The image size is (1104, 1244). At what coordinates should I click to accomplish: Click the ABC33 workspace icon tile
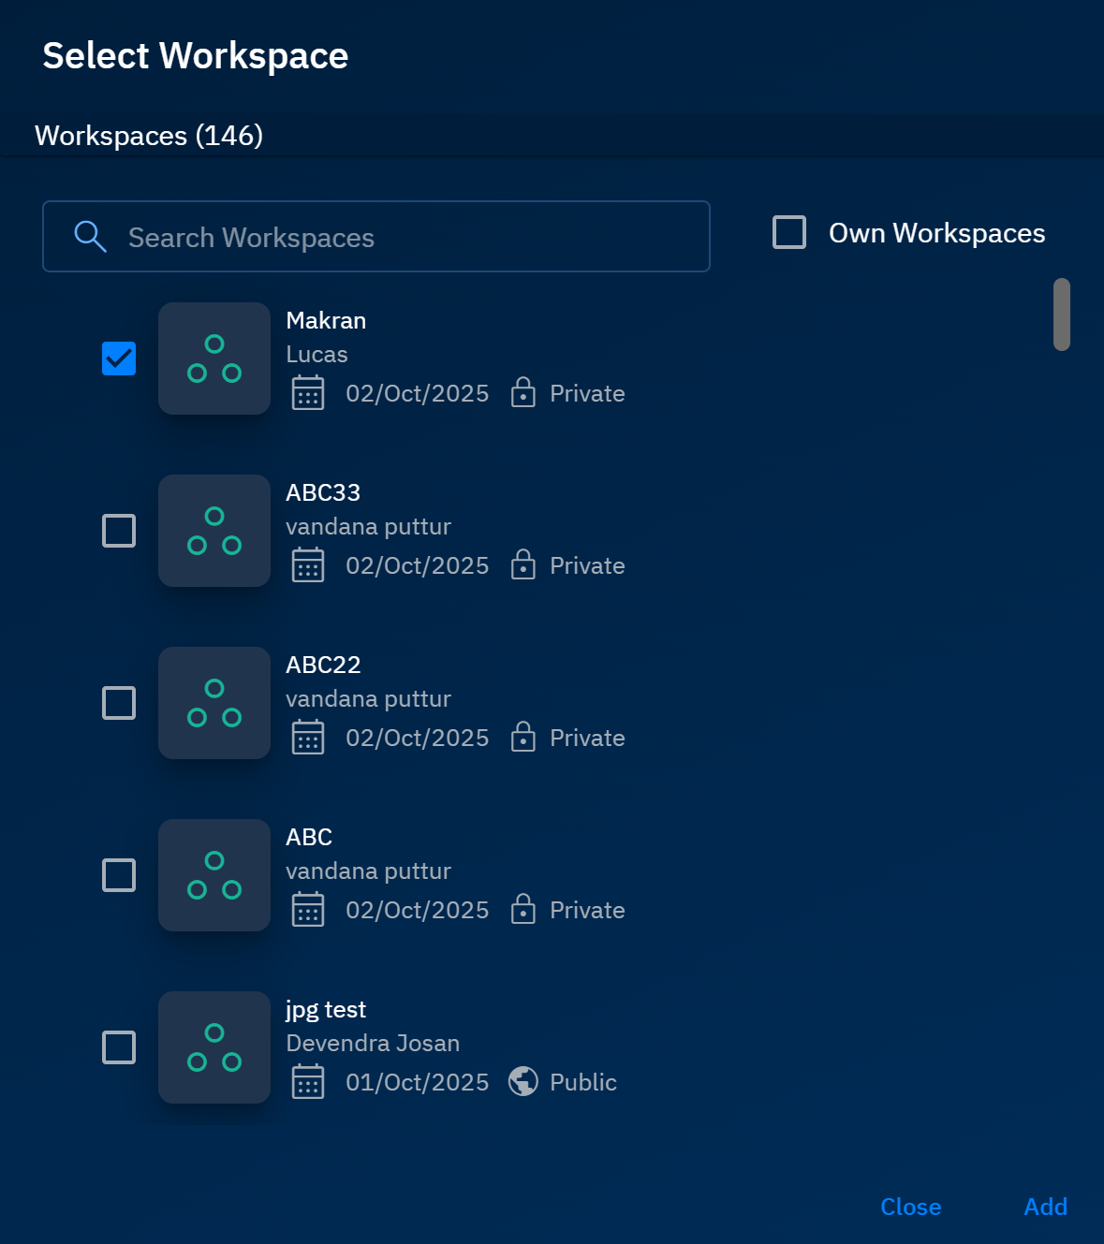214,531
